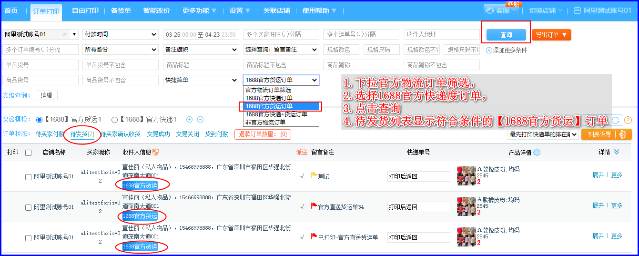The height and width of the screenshot is (256, 639).
Task: Expand the 切换店铺 menu
Action: pyautogui.click(x=546, y=10)
